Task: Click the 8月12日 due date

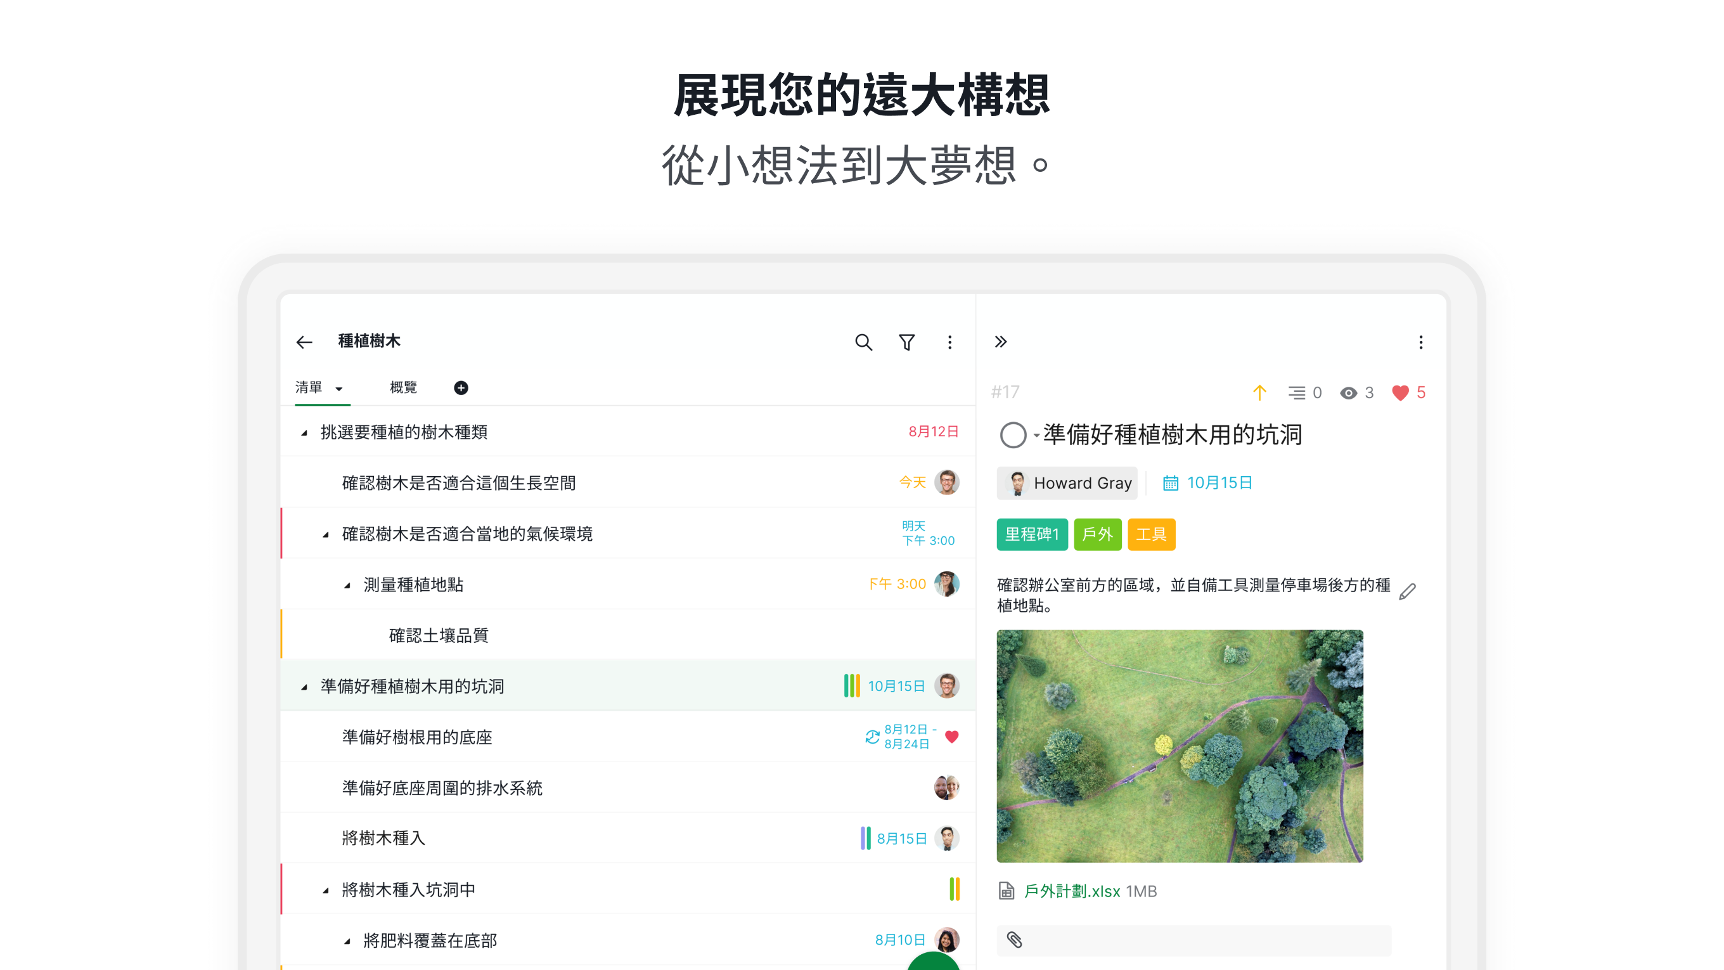Action: [933, 431]
